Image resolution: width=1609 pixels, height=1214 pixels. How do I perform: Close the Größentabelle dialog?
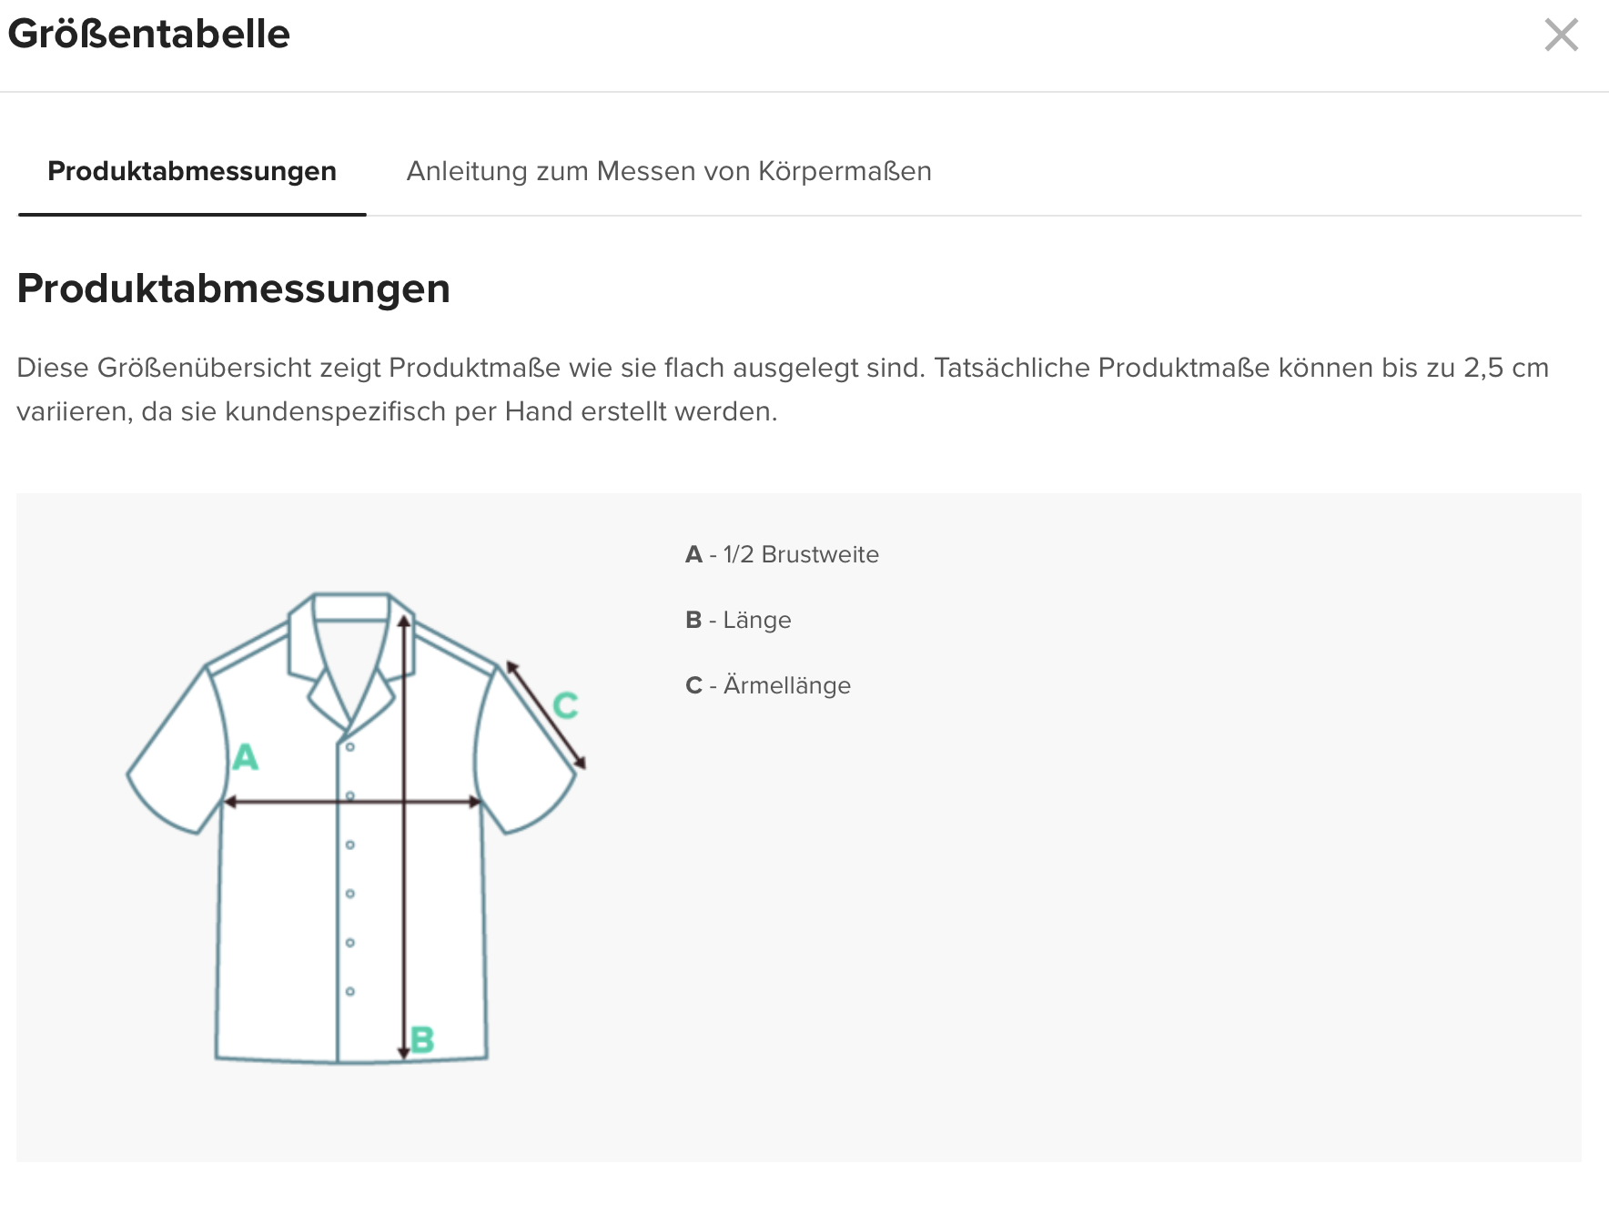pyautogui.click(x=1561, y=35)
